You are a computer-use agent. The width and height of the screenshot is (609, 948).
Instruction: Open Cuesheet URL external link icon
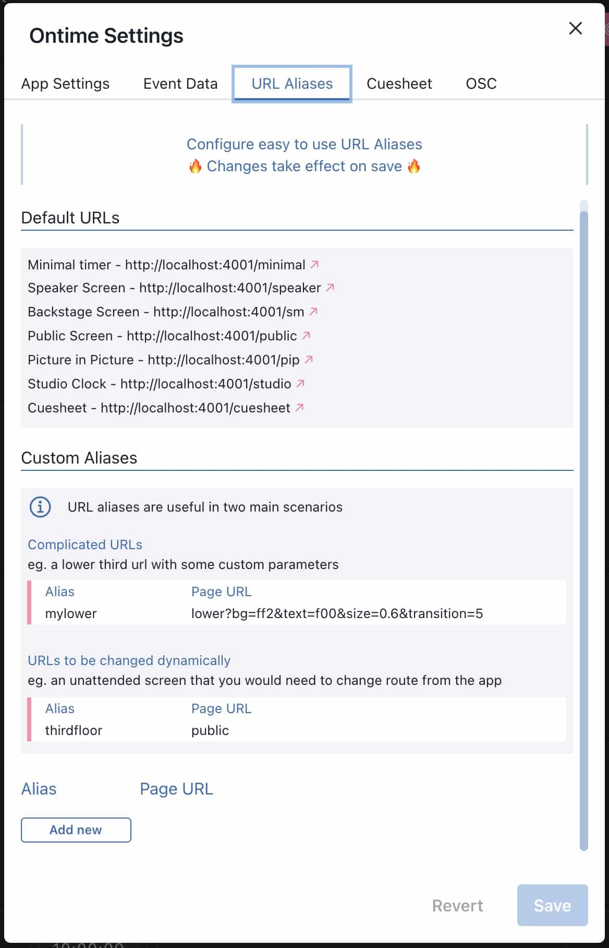tap(299, 408)
